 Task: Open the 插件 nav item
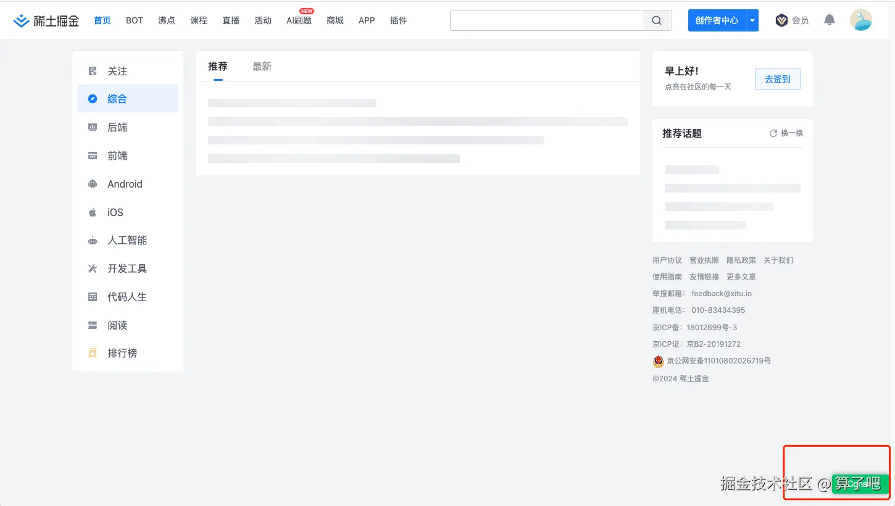pyautogui.click(x=399, y=20)
